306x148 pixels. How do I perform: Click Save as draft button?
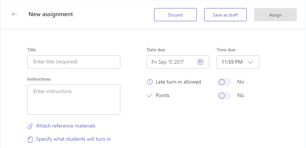pyautogui.click(x=225, y=15)
